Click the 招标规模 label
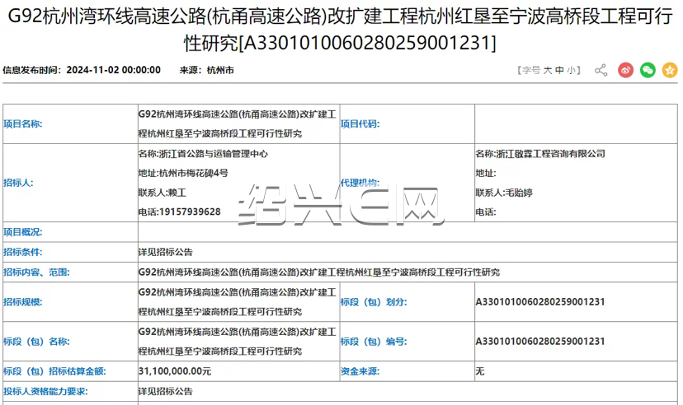The width and height of the screenshot is (683, 405). tap(23, 302)
